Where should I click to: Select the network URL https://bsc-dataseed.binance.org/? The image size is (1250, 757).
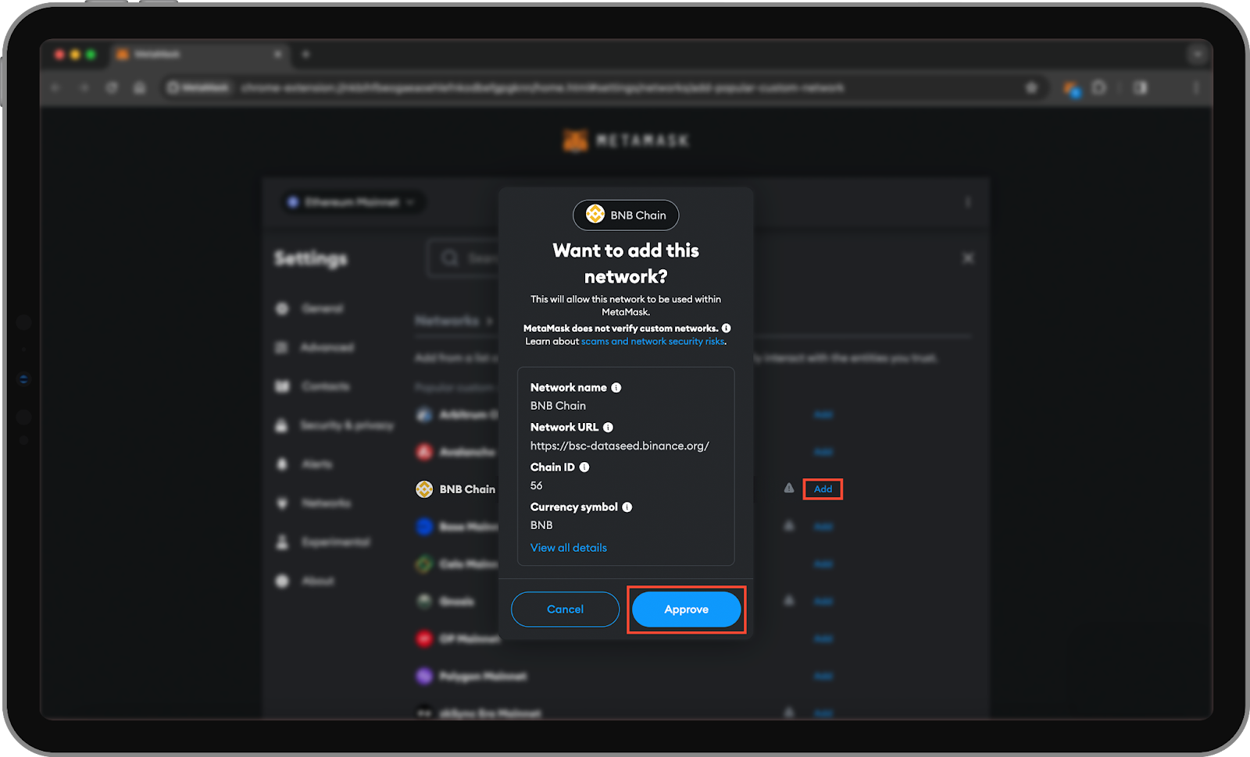click(x=620, y=446)
